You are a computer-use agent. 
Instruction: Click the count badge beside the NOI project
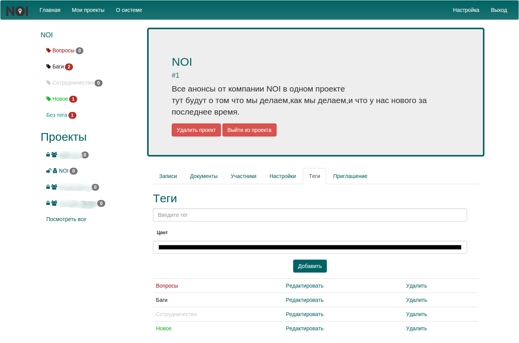[73, 171]
